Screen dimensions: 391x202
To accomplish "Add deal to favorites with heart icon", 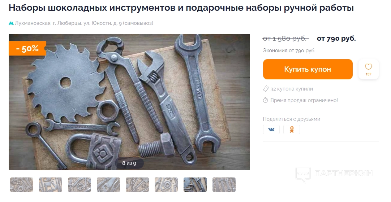I will click(368, 69).
